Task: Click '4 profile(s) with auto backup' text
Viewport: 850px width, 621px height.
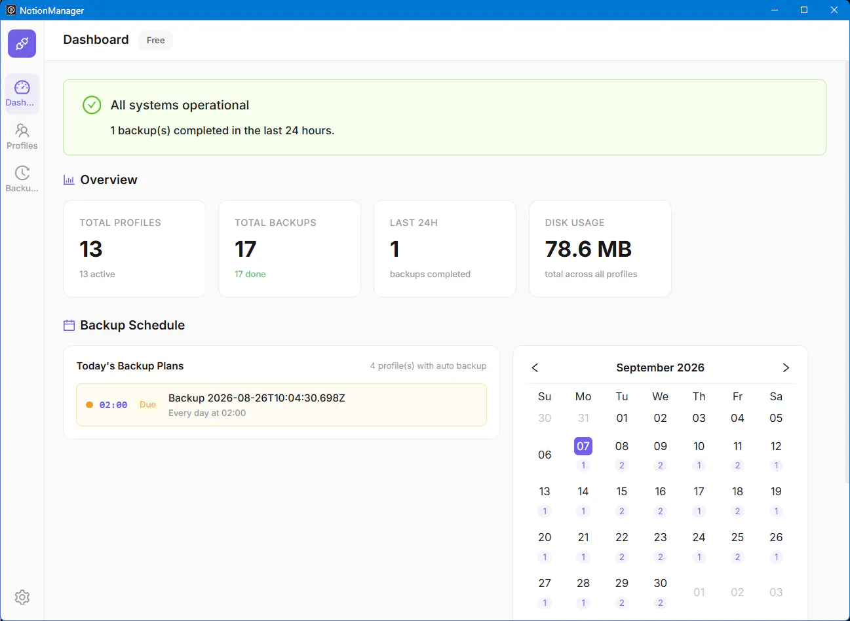Action: 428,366
